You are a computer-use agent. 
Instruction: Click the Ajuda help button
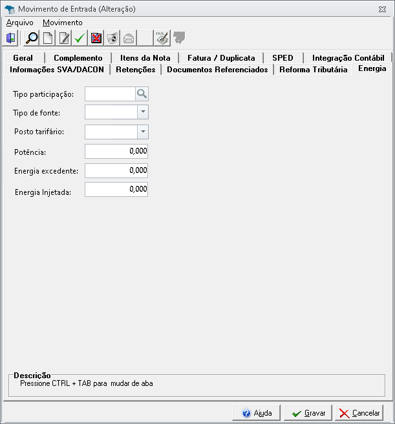[x=256, y=413]
